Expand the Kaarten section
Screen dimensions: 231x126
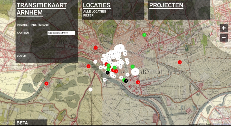click(23, 33)
